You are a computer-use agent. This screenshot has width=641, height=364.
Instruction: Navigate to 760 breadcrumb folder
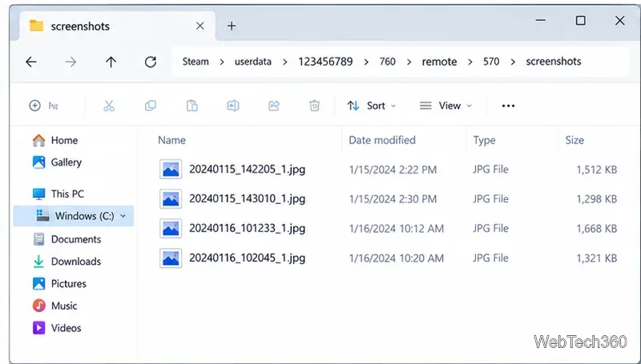click(387, 62)
